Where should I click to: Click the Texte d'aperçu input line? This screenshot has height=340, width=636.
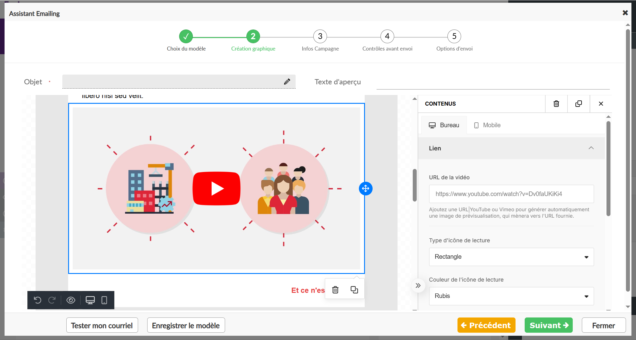click(493, 83)
